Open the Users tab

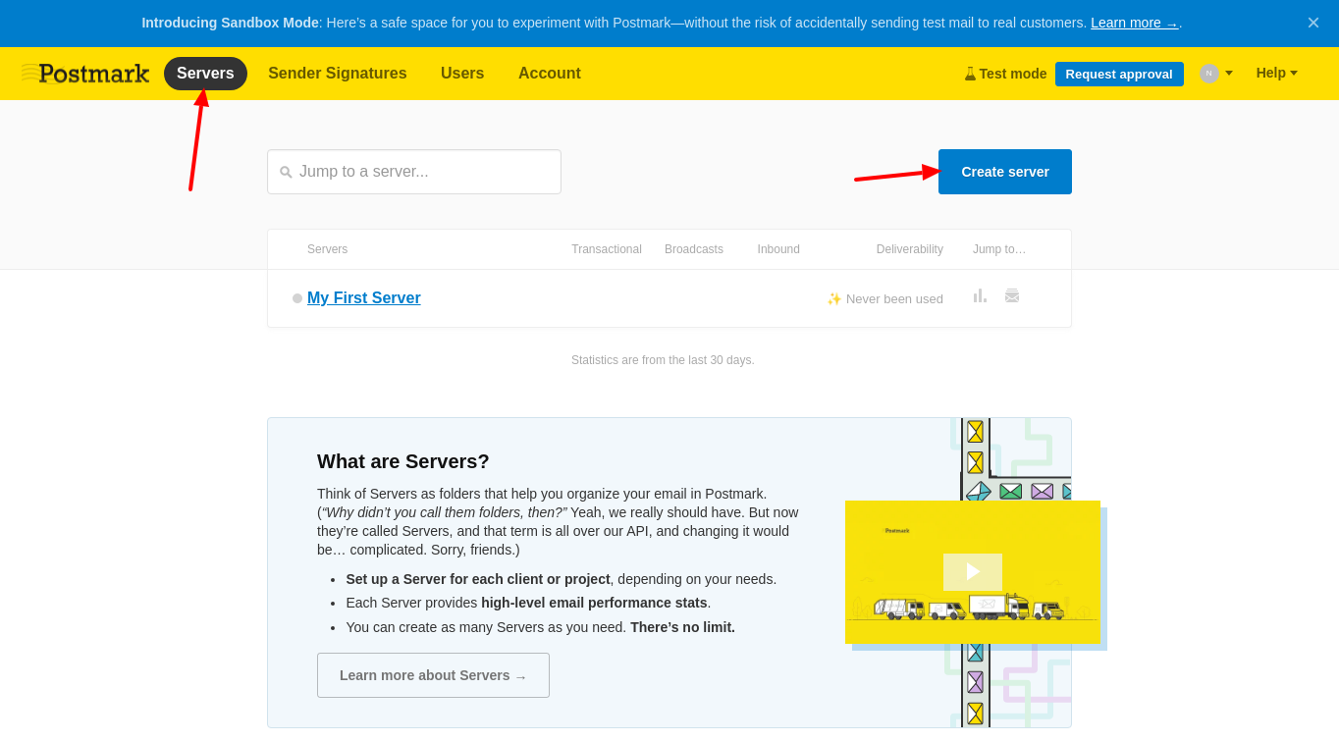(462, 74)
